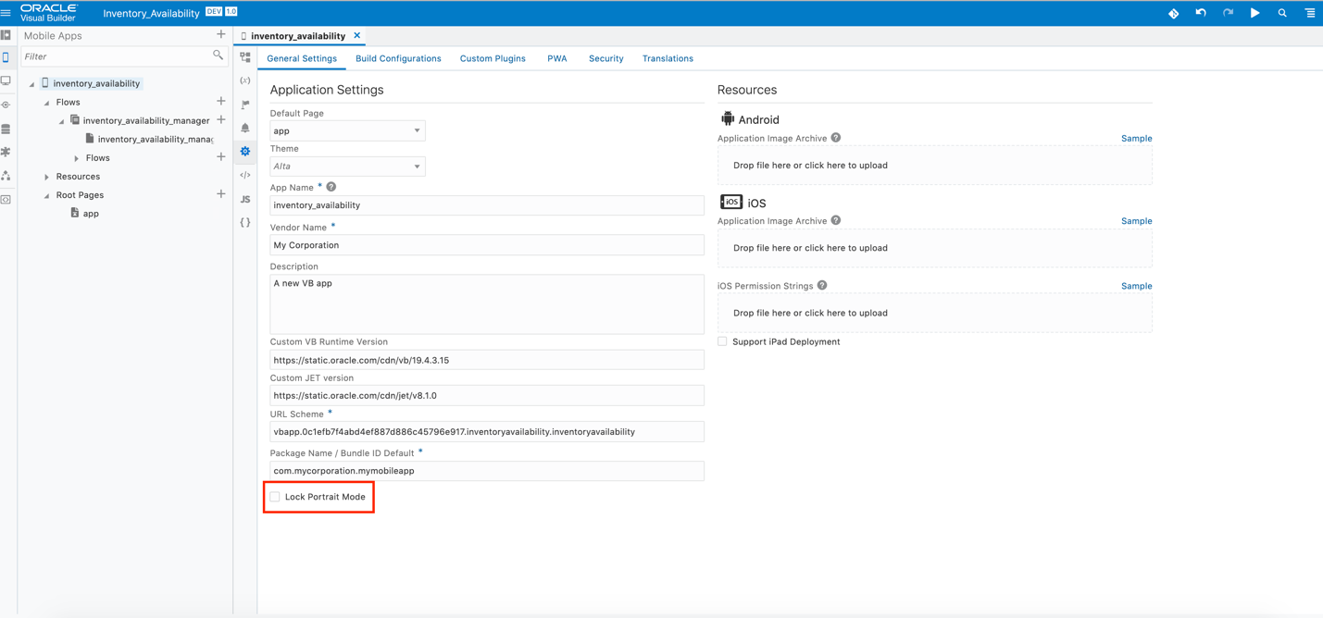
Task: Add page via plus beside inventory_availability_manager
Action: [x=221, y=120]
